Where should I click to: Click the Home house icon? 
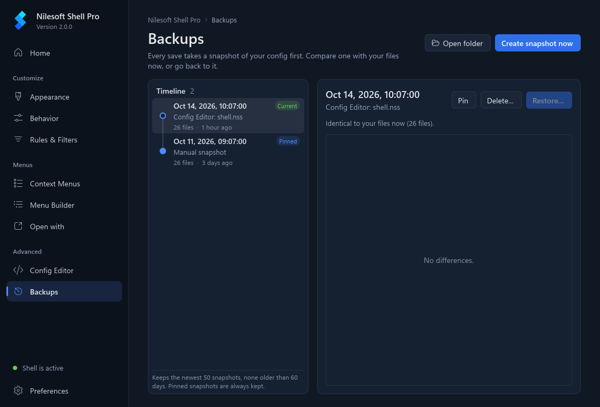click(18, 52)
